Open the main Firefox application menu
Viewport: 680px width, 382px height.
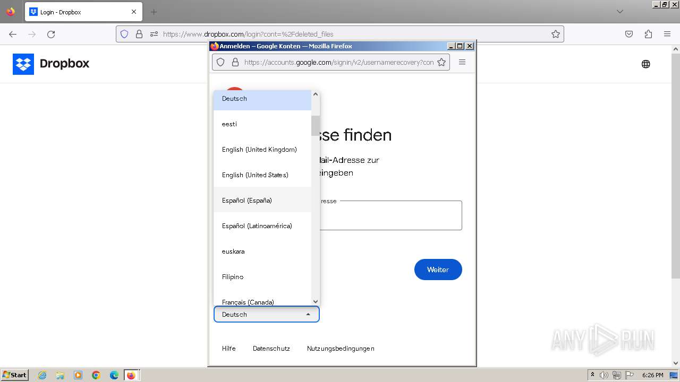click(667, 34)
